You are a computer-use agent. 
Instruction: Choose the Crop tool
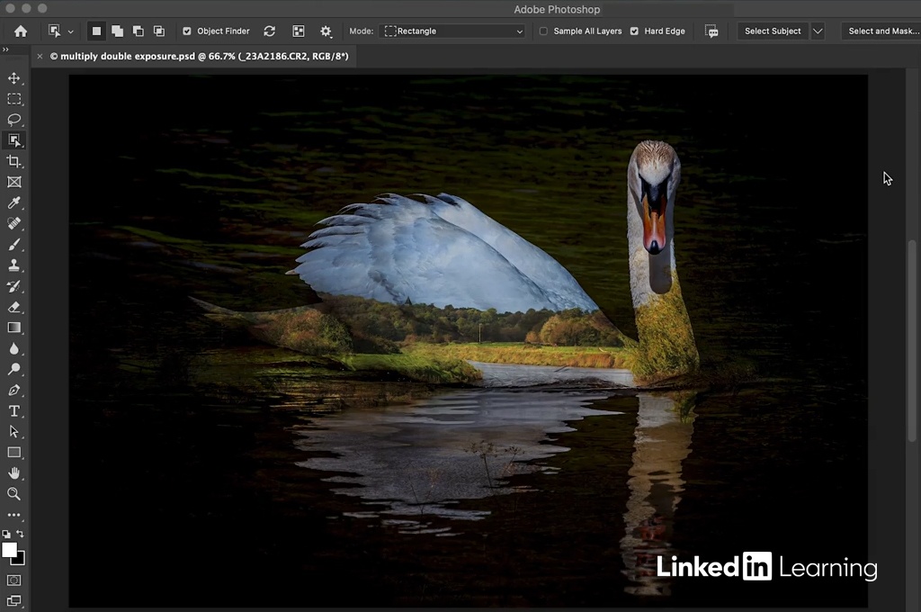point(14,161)
